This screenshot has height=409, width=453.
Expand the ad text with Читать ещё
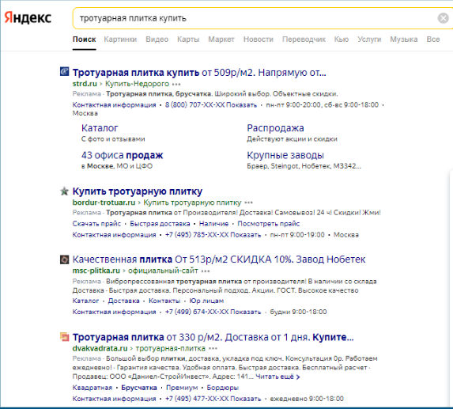(277, 377)
